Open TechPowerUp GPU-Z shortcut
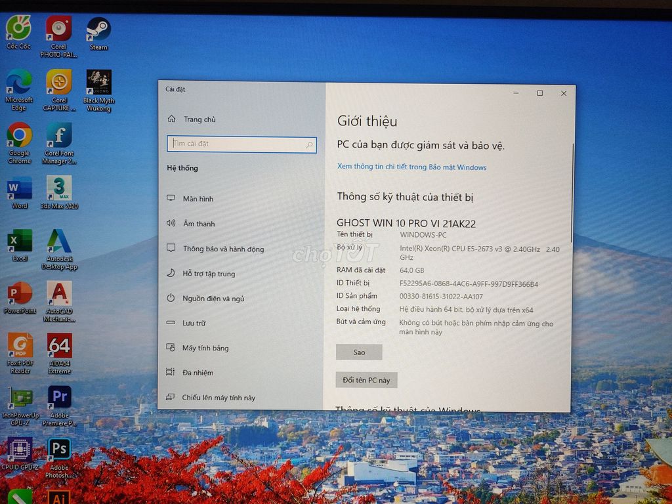The width and height of the screenshot is (672, 504). (x=20, y=398)
